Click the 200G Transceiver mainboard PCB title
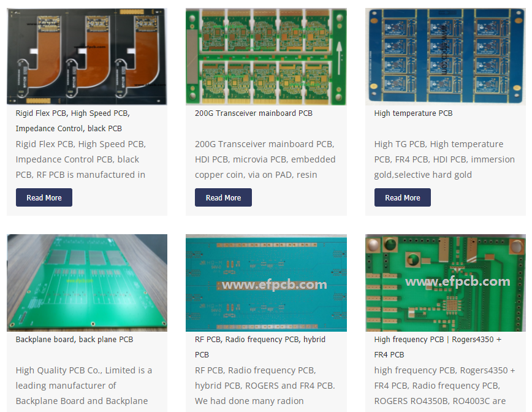The height and width of the screenshot is (412, 532). coord(253,113)
